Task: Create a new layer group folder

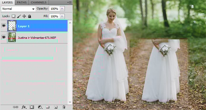Action: click(x=47, y=107)
